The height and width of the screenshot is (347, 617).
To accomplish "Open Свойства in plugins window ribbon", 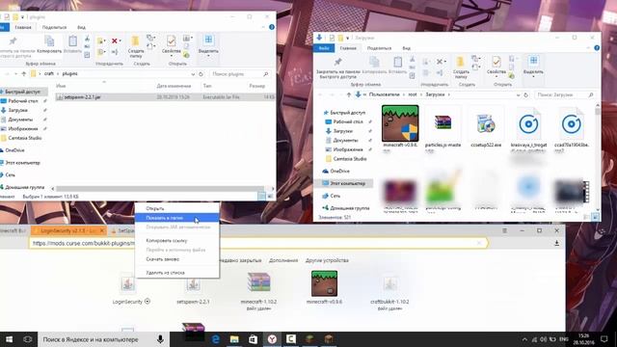I will pos(172,44).
